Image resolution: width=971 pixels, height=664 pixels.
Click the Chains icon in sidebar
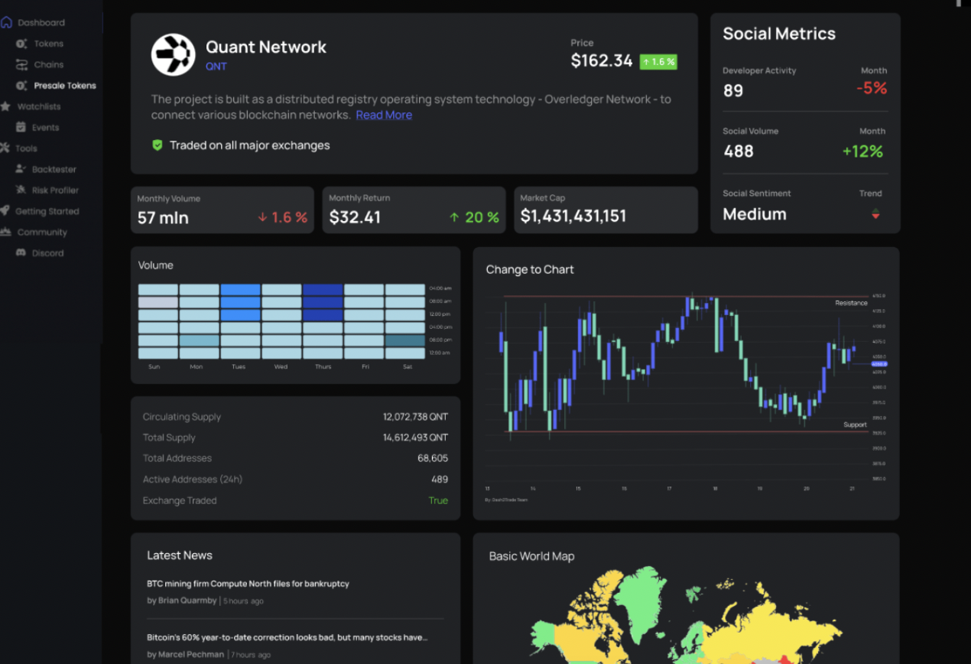point(21,64)
